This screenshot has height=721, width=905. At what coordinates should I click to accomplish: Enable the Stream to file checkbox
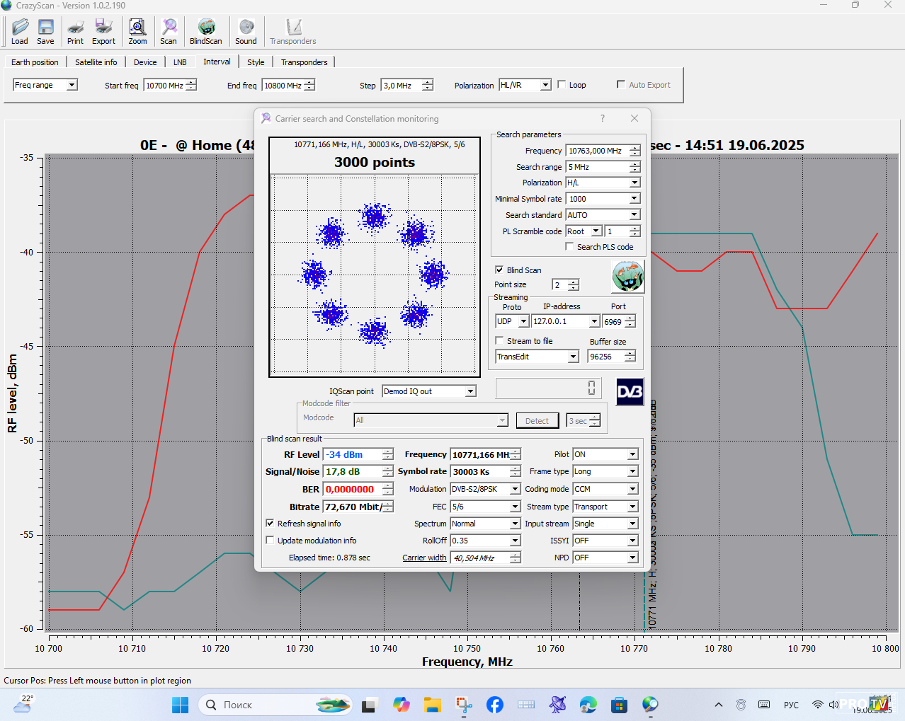click(499, 340)
